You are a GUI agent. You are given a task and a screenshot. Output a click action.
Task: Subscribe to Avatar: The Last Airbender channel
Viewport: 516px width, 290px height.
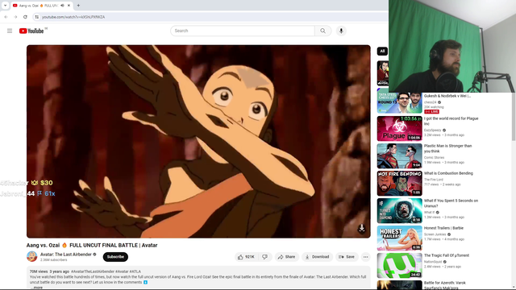115,257
